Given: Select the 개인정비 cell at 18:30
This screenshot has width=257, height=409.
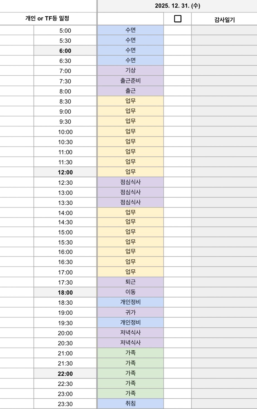Looking at the screenshot, I should coord(130,302).
